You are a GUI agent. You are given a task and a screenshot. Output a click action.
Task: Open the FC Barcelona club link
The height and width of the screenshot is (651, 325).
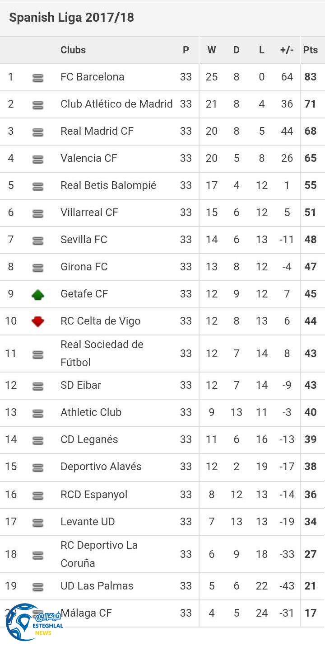coord(92,77)
